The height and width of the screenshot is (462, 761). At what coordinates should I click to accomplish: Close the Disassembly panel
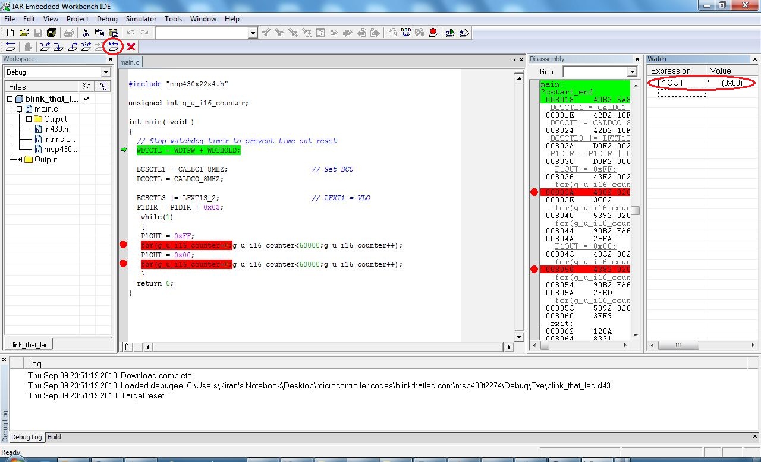coord(637,59)
